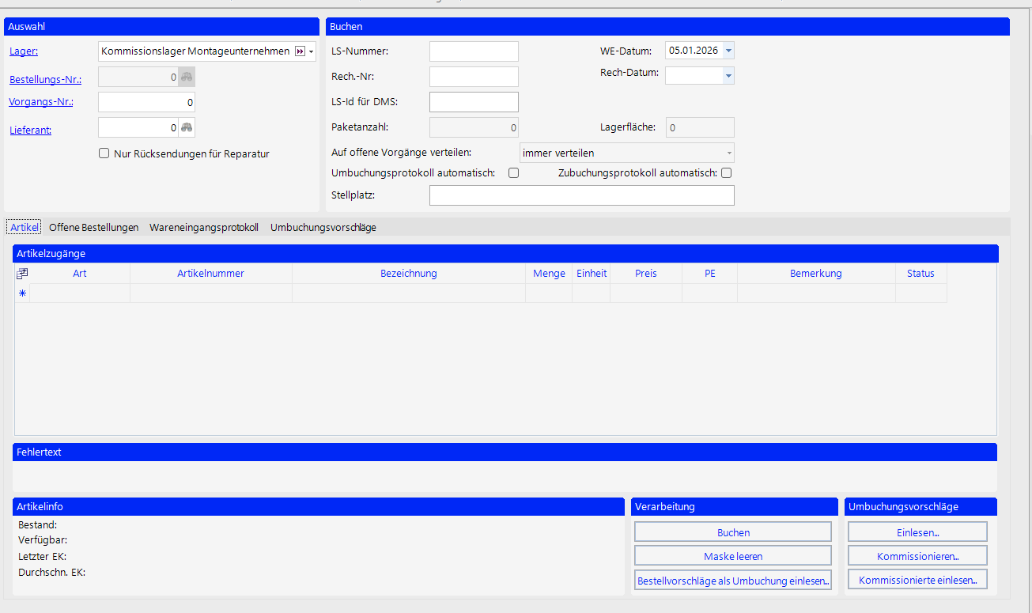Check the Zubuchungsprotokoll automatisch box
The width and height of the screenshot is (1032, 613).
tap(726, 173)
